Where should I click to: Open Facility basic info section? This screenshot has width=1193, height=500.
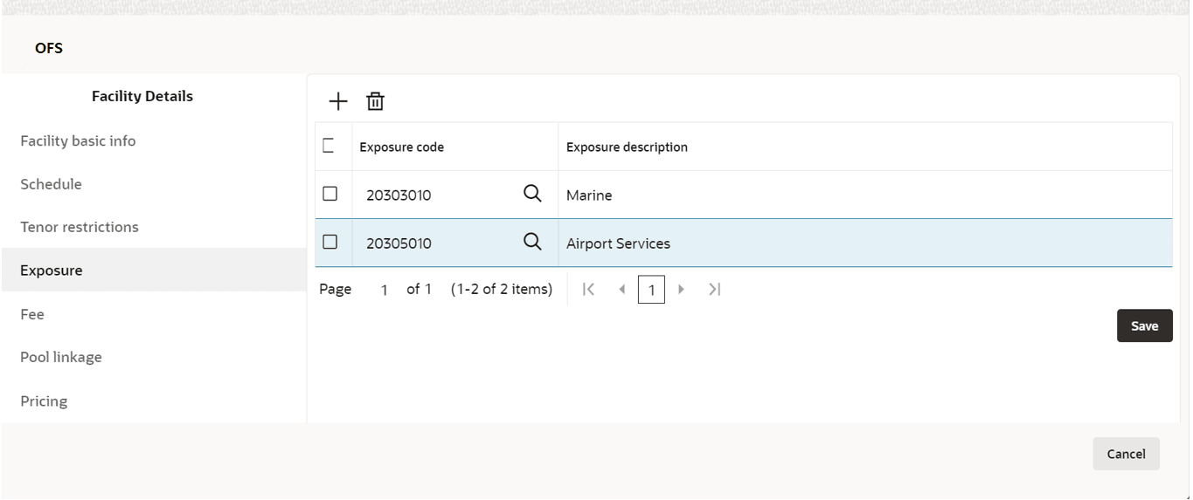[78, 140]
